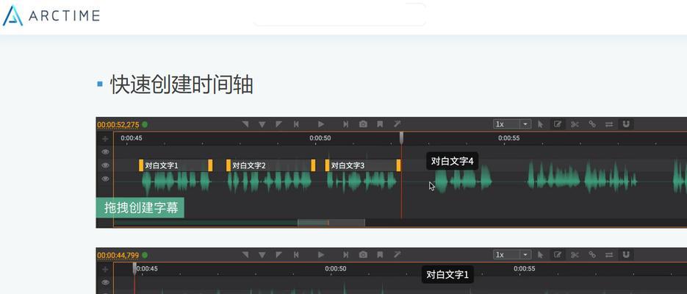Add a bookmark in the top timeline toolbar

click(x=380, y=124)
